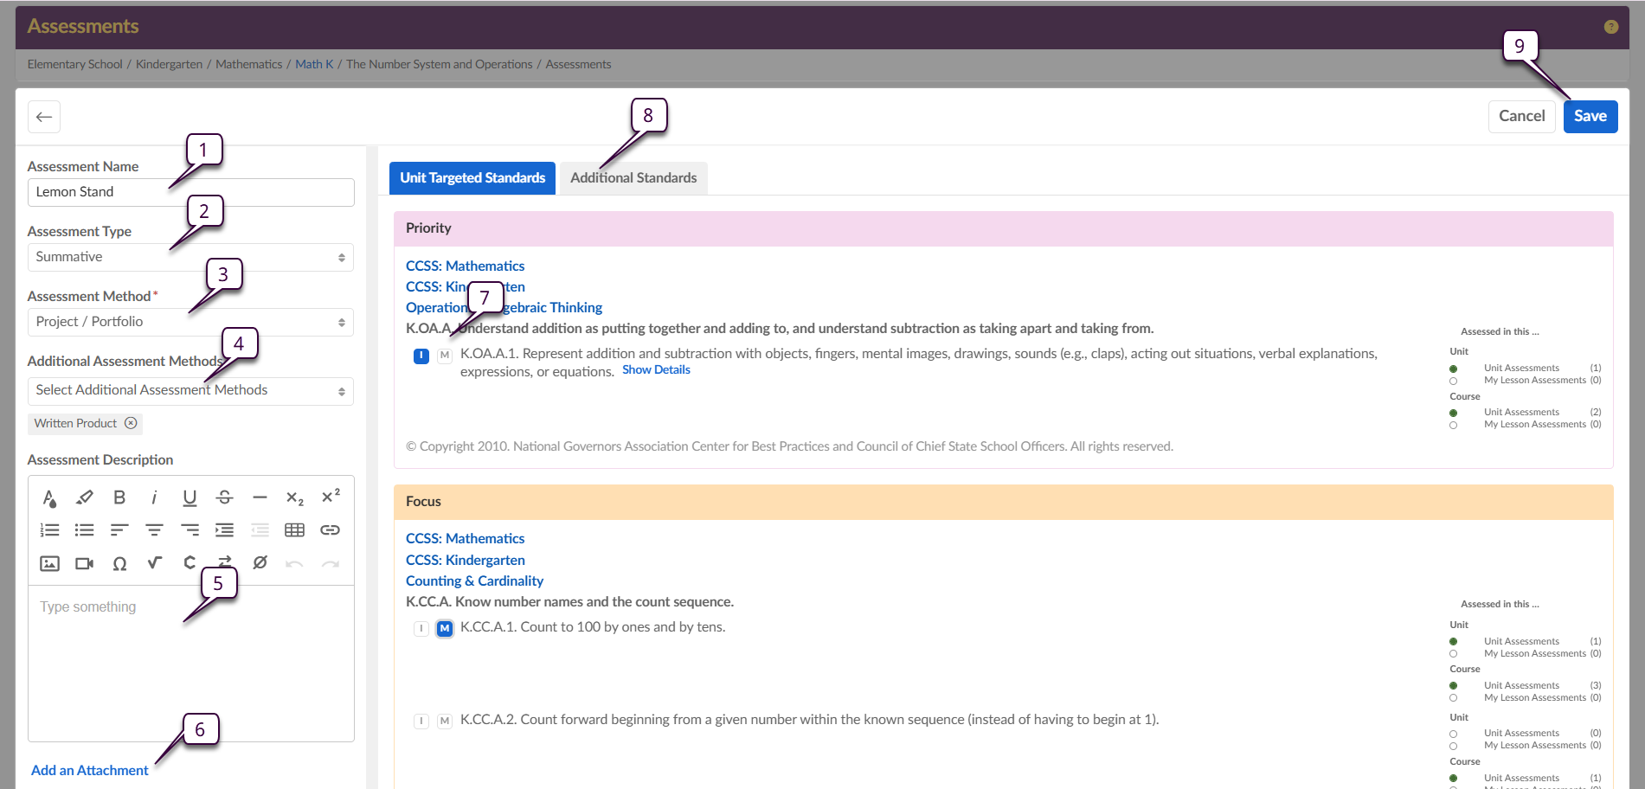Click the insert link icon
This screenshot has width=1645, height=789.
pos(330,530)
